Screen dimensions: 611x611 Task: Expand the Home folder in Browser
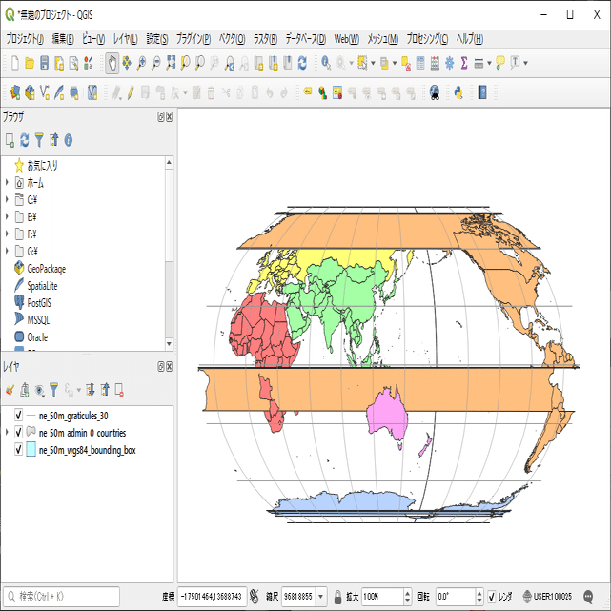tap(7, 182)
